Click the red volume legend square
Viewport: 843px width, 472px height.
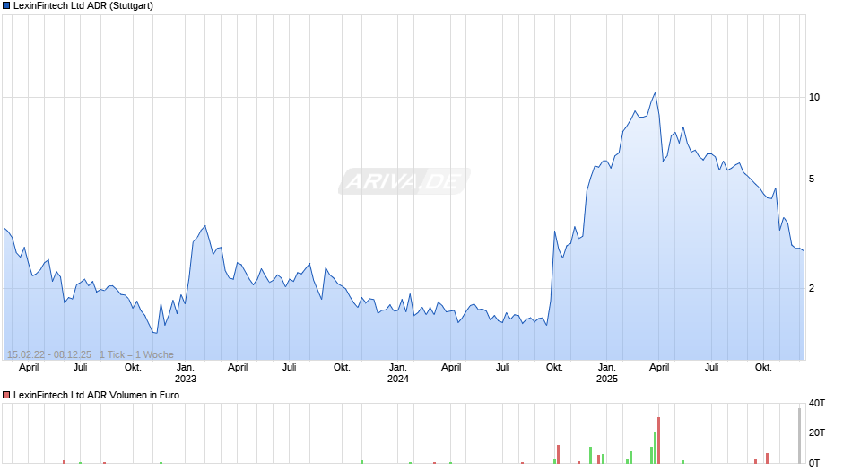click(6, 395)
